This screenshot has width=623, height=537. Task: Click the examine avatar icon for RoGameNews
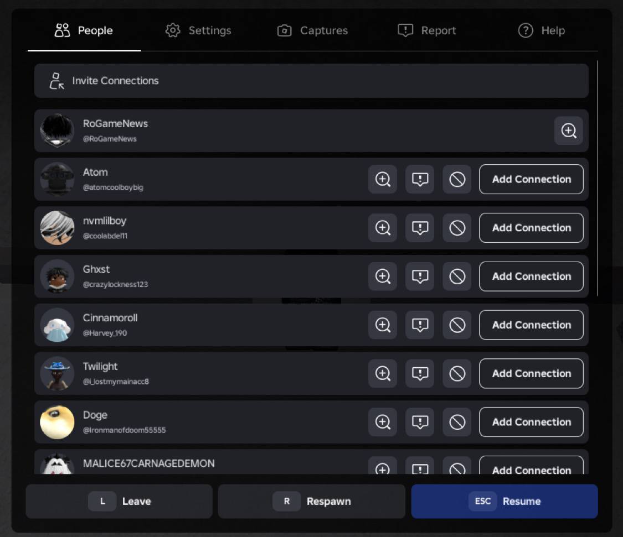pyautogui.click(x=568, y=131)
